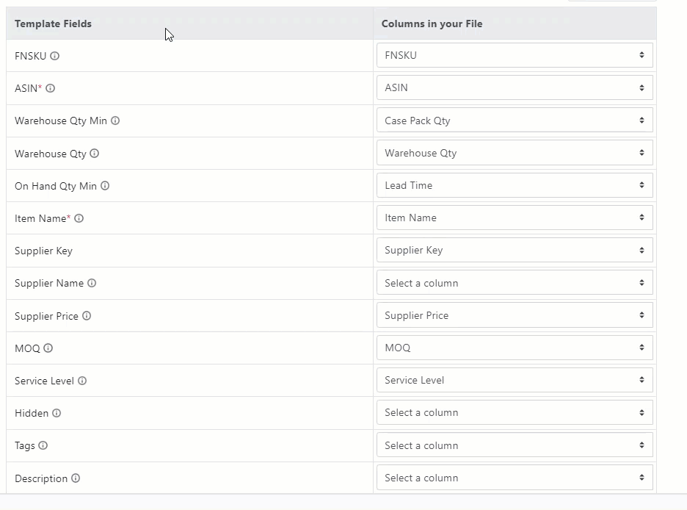Open the dropdown for the Supplier Price field
Viewport: 687px width, 510px height.
(x=515, y=315)
